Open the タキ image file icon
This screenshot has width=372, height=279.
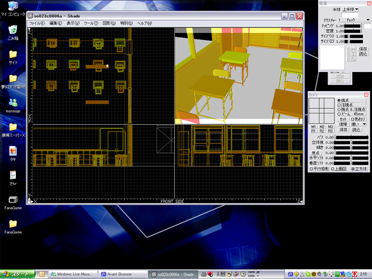(x=13, y=154)
